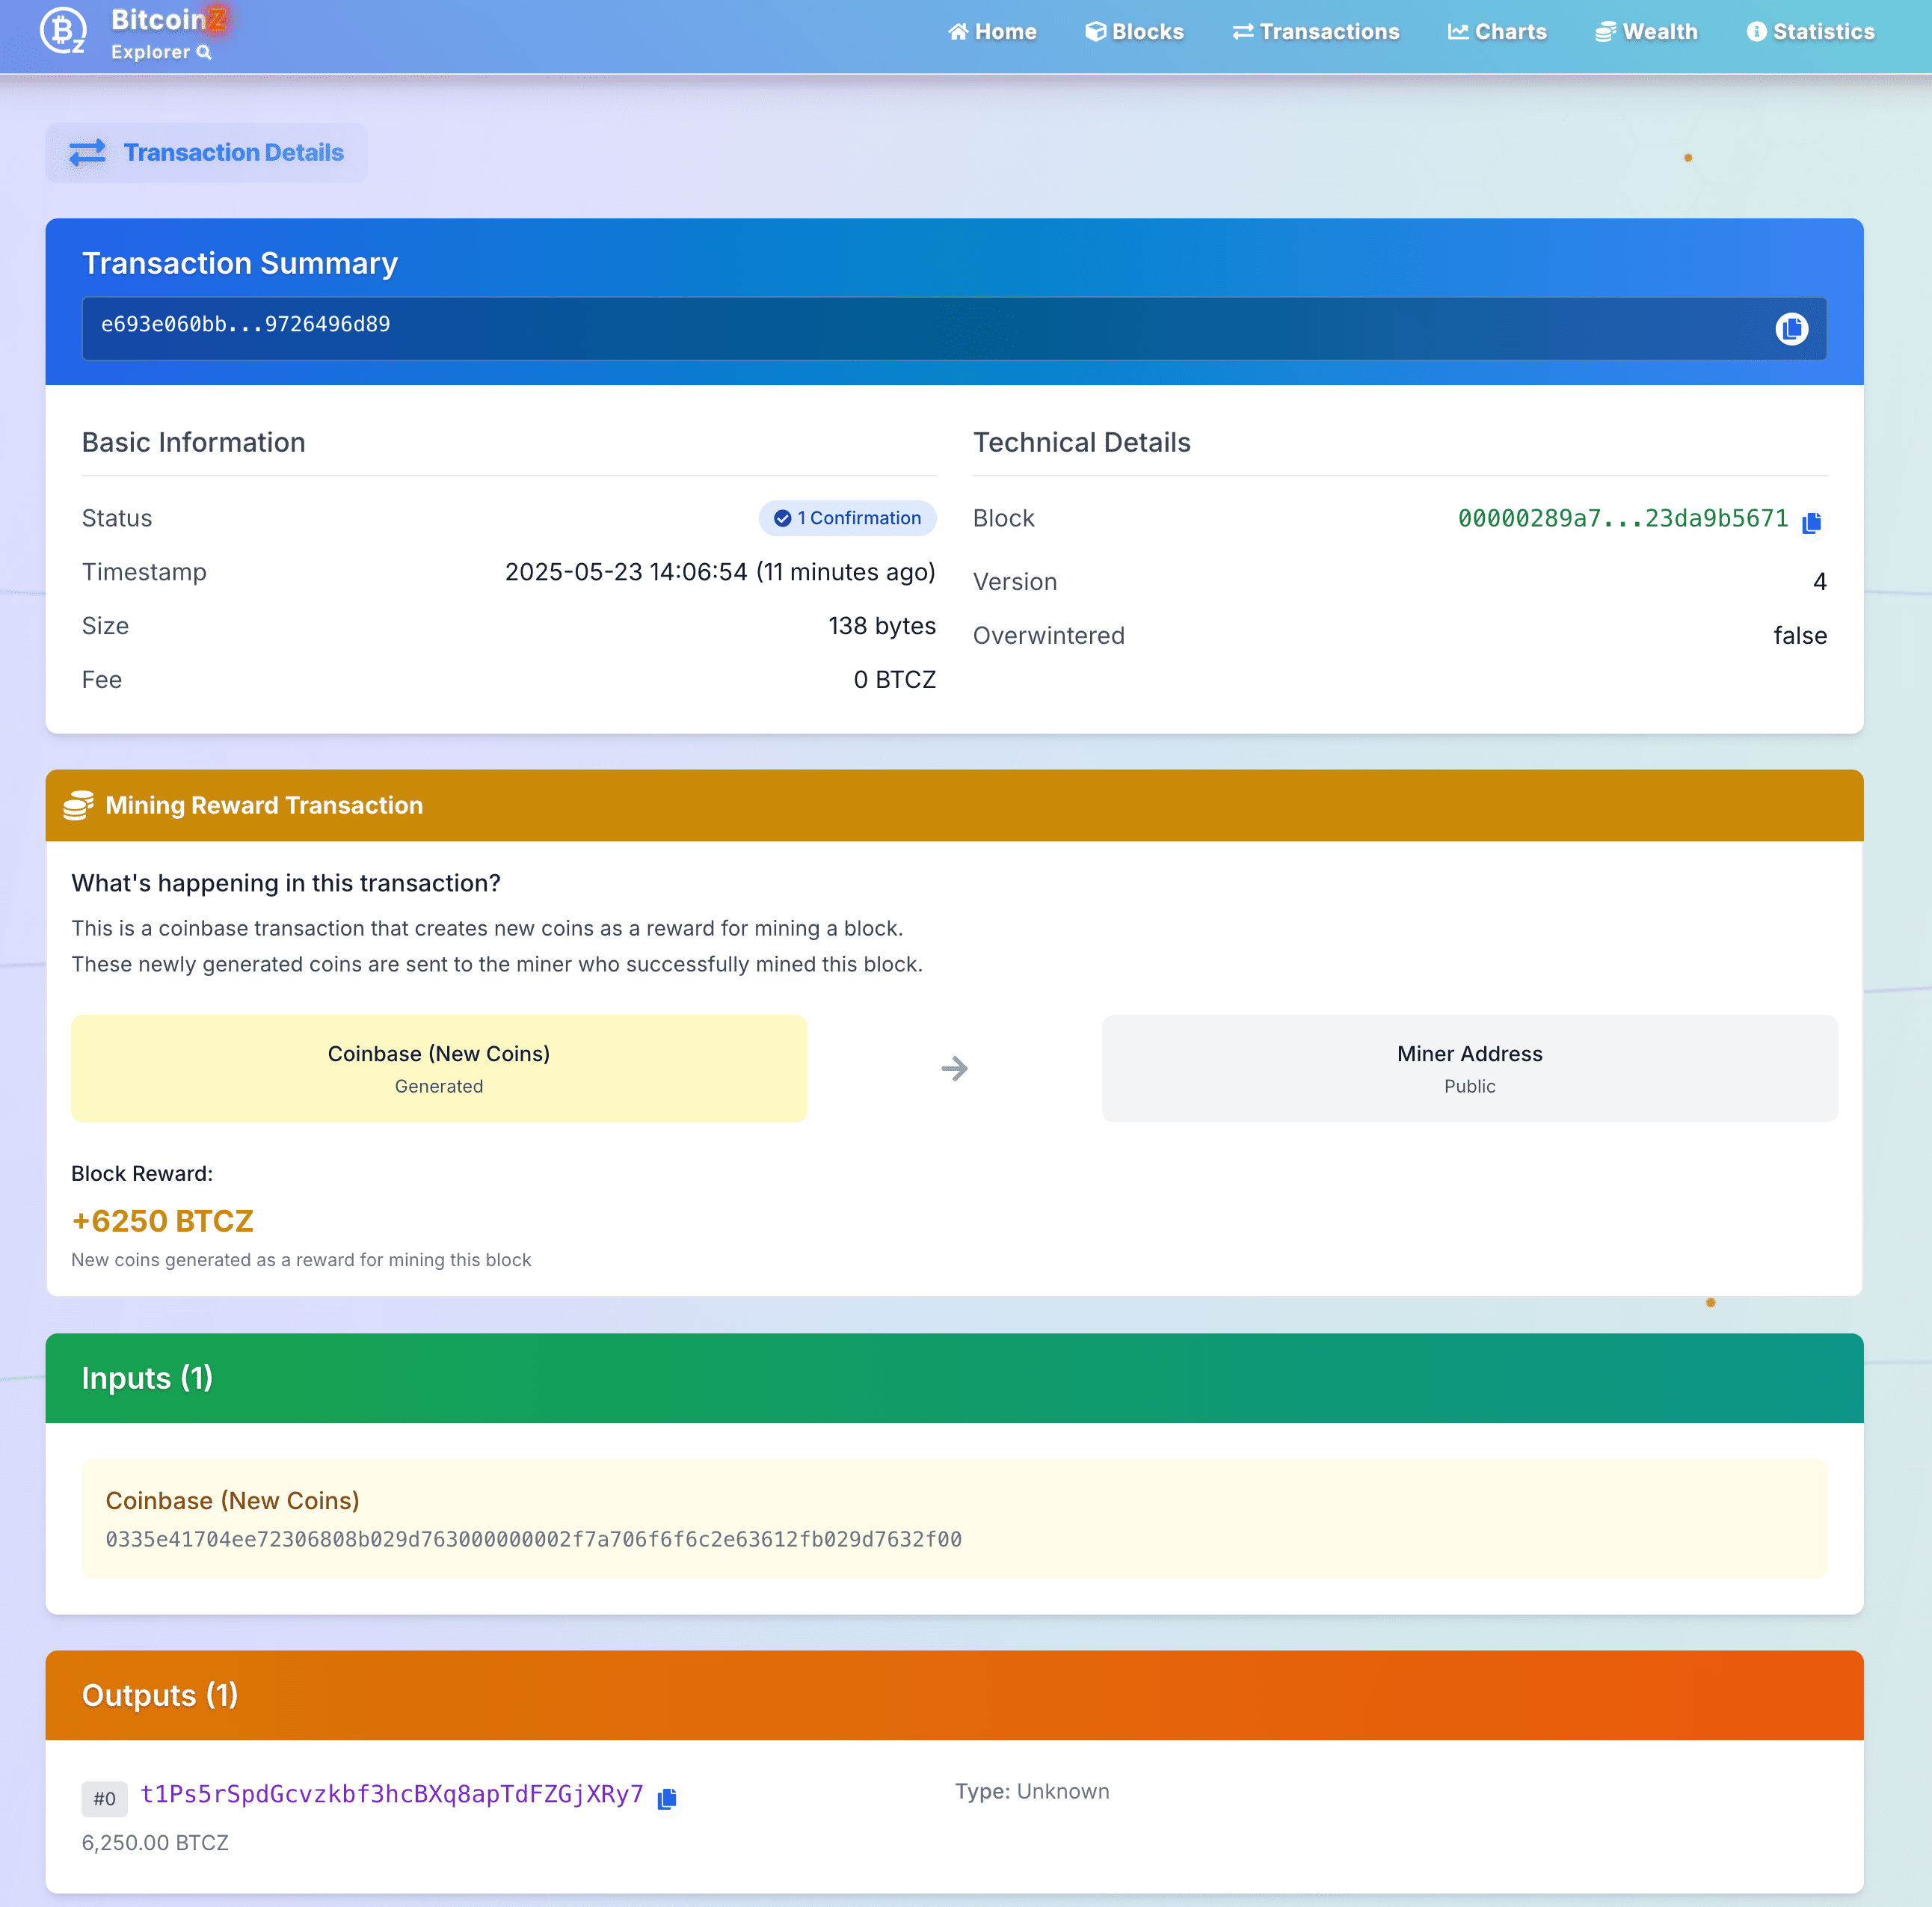Click the 6,250.00 BTCZ output amount
The image size is (1932, 1907).
(155, 1842)
